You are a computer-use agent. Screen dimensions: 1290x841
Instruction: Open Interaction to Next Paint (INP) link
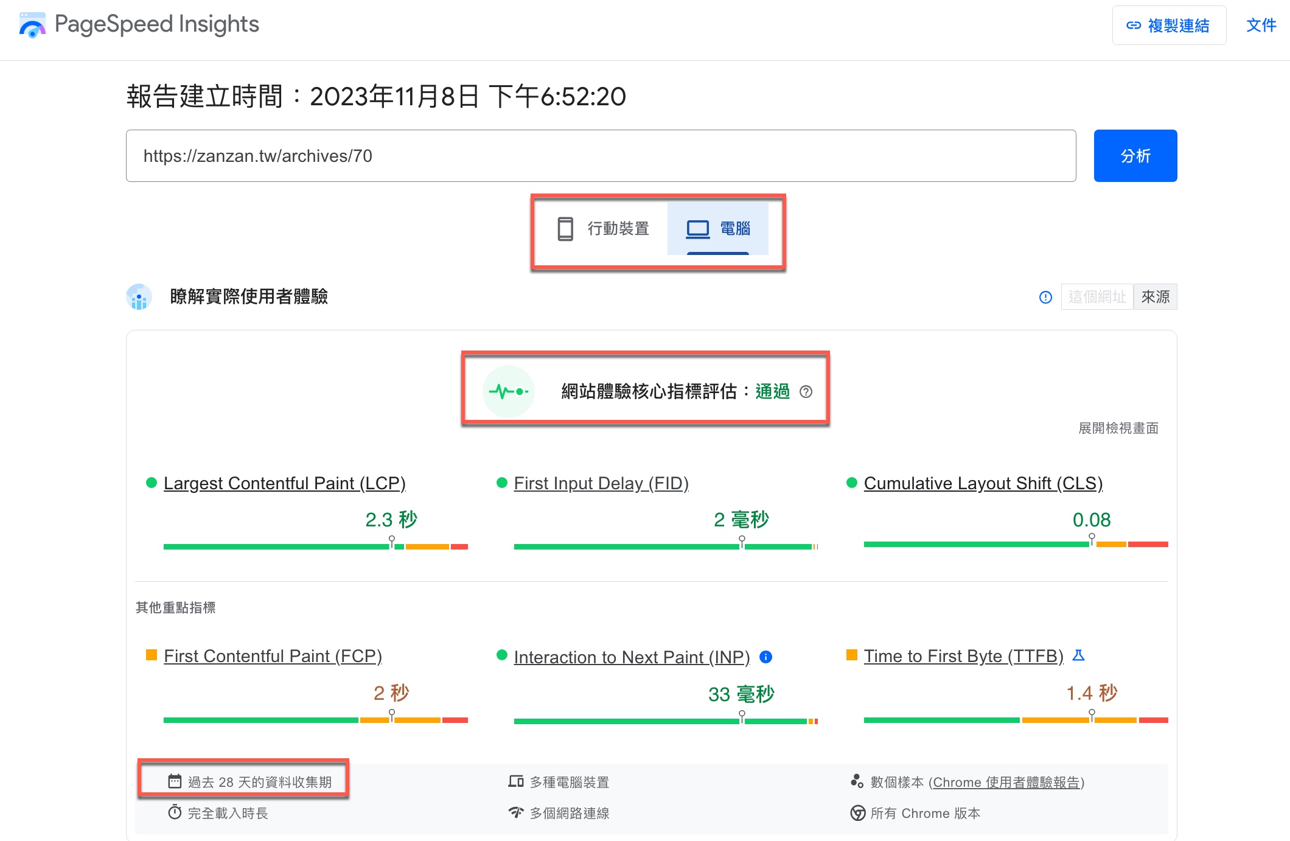[x=632, y=657]
